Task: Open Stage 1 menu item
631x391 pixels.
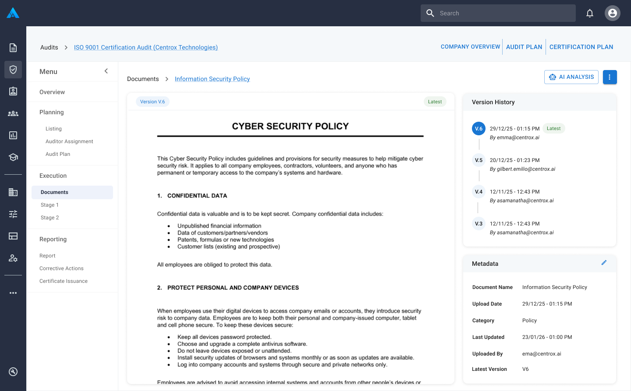Action: (x=50, y=205)
